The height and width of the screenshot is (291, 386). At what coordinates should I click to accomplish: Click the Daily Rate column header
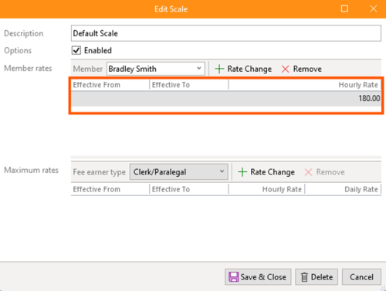coord(343,189)
